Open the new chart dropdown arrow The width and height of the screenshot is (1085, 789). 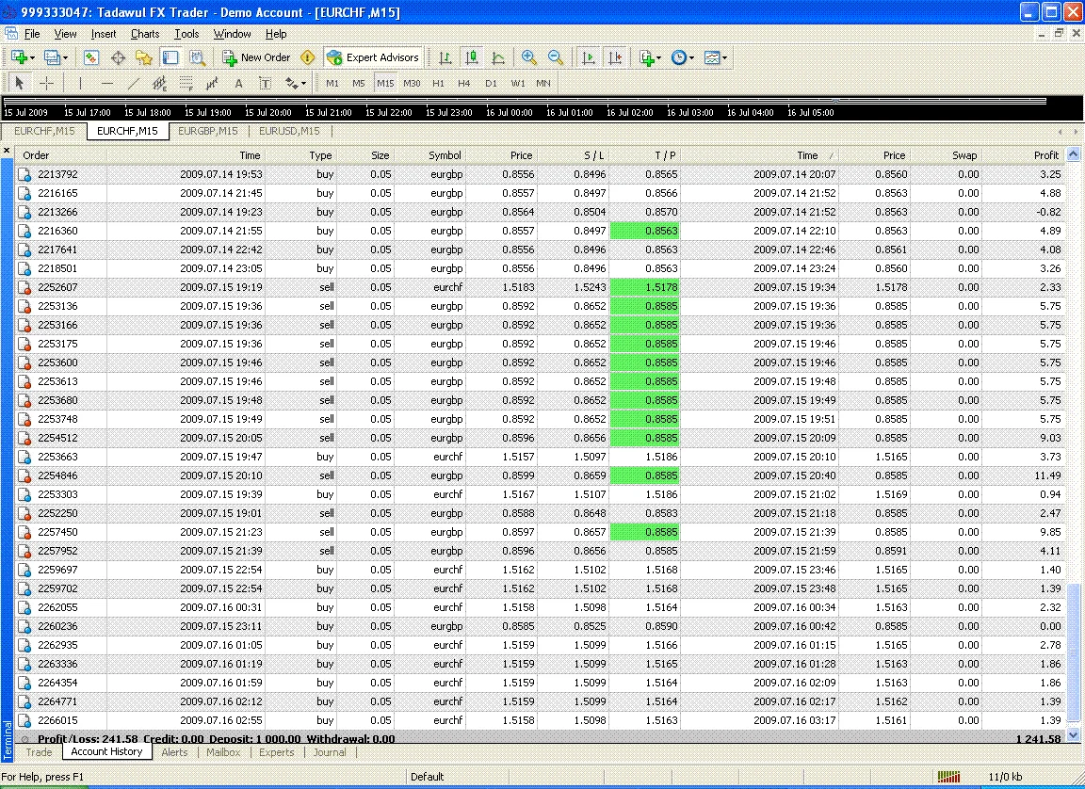point(33,57)
